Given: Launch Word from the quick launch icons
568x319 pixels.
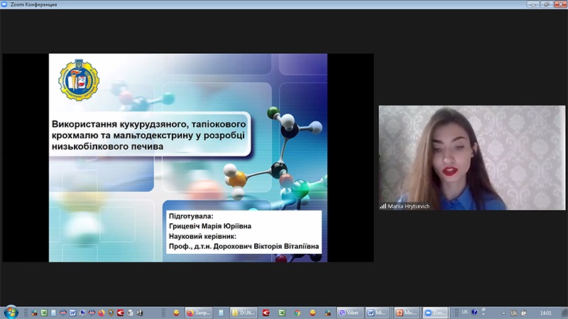Looking at the screenshot, I should [x=72, y=313].
